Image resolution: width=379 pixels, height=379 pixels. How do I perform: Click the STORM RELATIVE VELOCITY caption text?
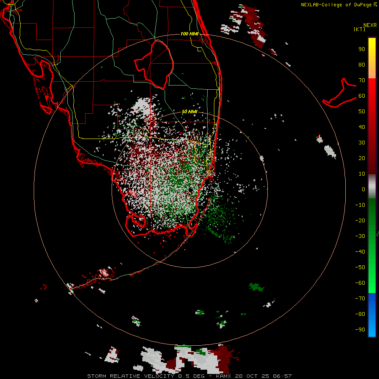click(x=131, y=376)
